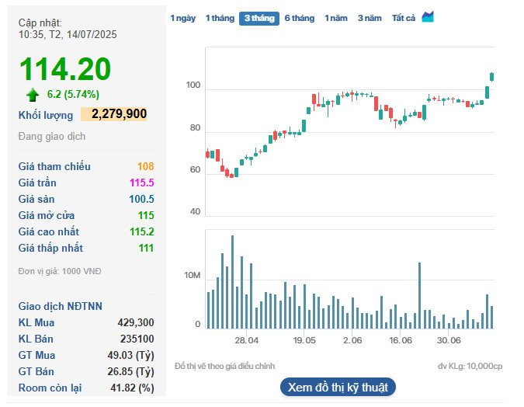Click the area chart icon beside Tất cả
The width and height of the screenshot is (524, 407).
pyautogui.click(x=428, y=17)
